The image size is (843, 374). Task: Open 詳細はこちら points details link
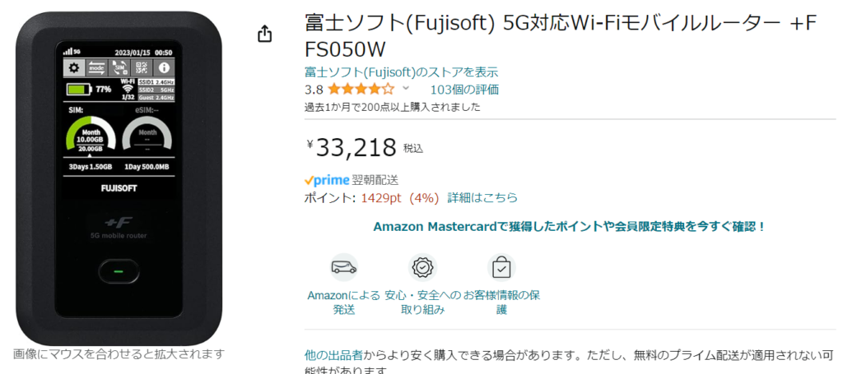(482, 198)
